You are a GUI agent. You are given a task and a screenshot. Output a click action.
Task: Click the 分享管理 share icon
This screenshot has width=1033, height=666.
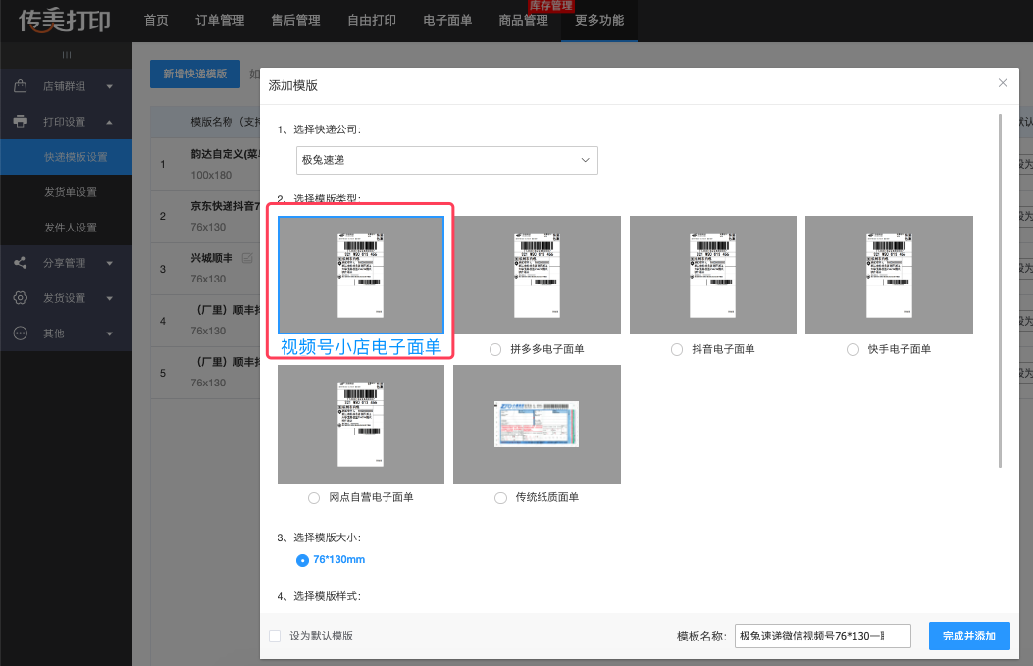21,263
